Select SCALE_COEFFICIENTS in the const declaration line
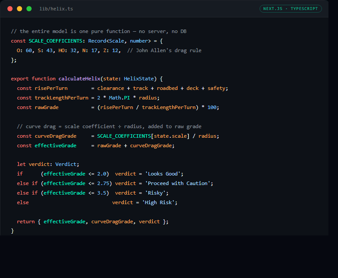This screenshot has width=338, height=278. point(55,41)
